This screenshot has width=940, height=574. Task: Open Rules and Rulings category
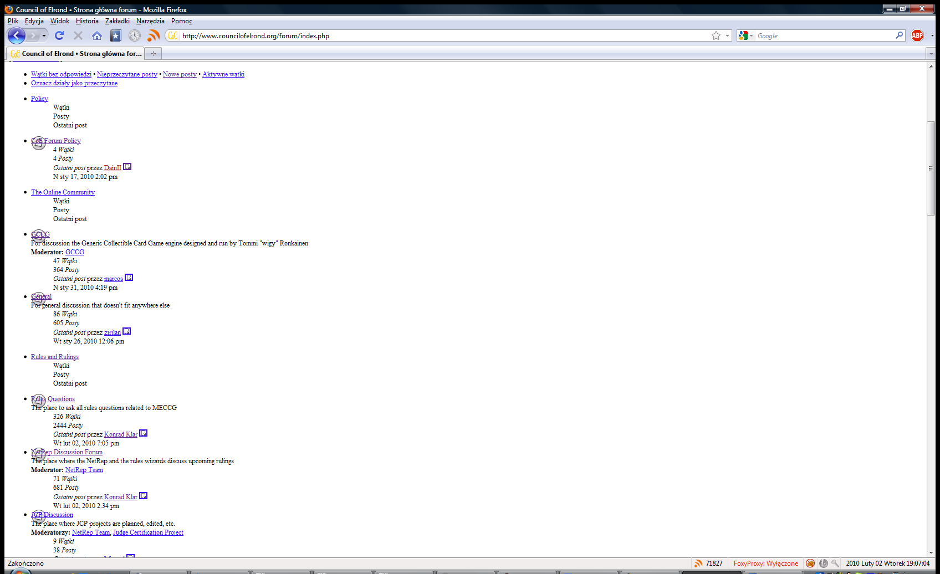pos(55,357)
